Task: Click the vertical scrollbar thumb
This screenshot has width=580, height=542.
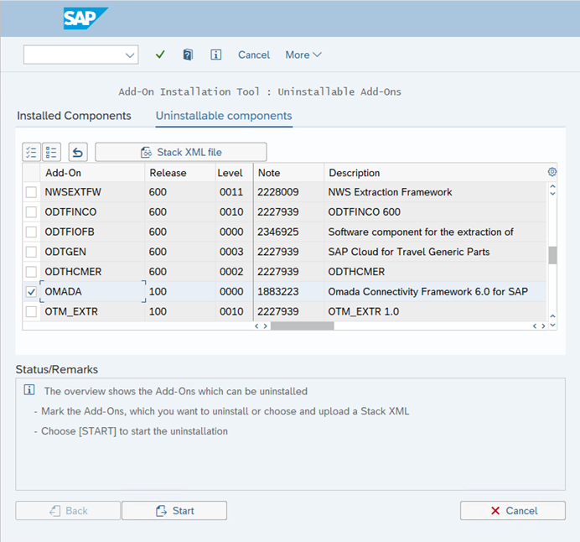Action: pos(552,255)
